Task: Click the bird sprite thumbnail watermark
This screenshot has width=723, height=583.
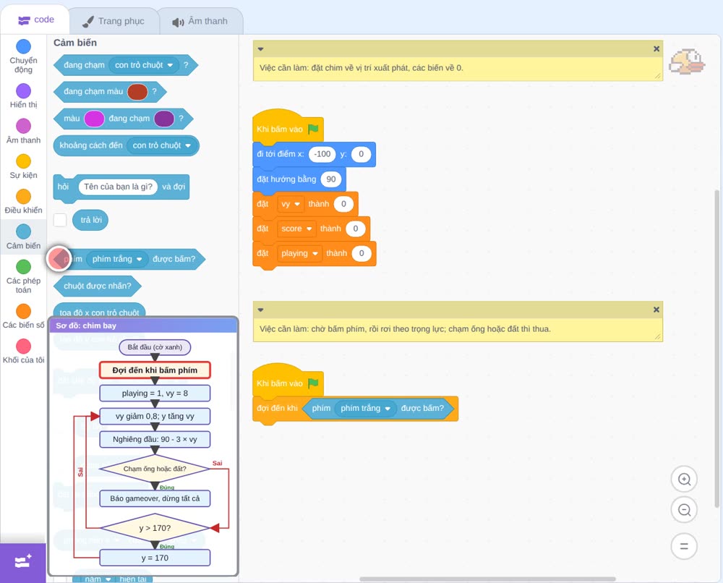Action: [687, 61]
